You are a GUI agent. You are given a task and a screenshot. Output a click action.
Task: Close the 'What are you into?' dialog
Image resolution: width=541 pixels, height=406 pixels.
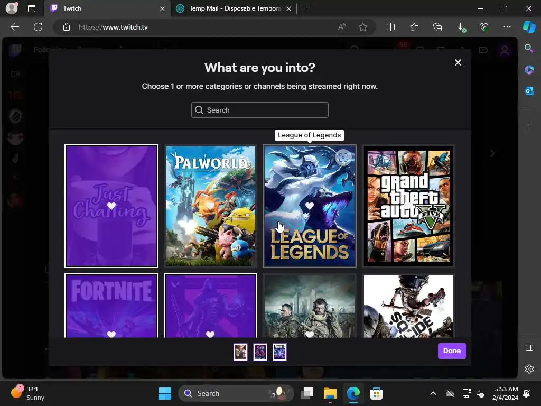pos(458,62)
